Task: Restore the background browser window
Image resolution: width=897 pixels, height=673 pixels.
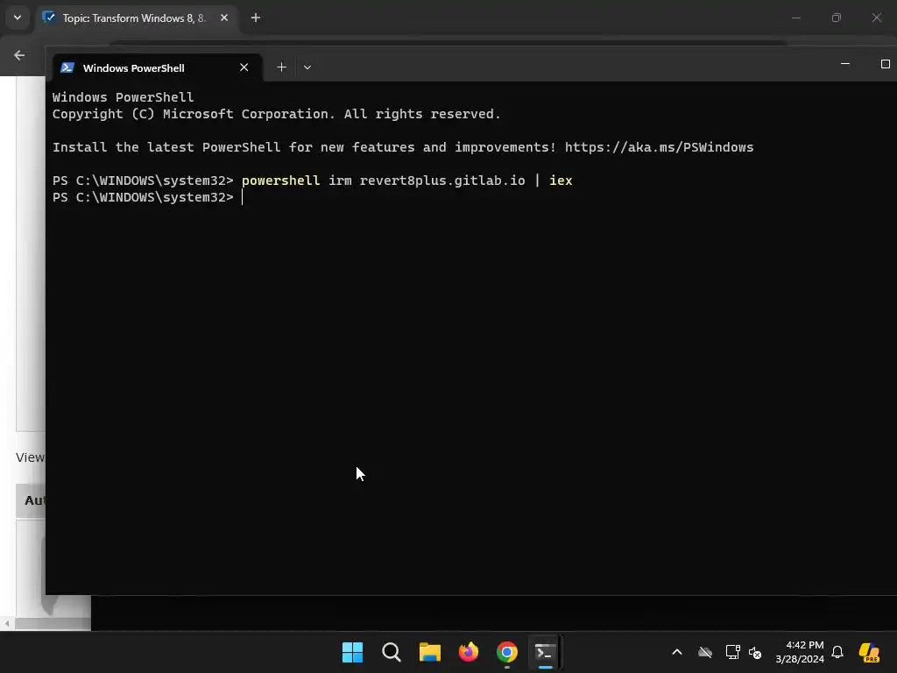Action: [x=837, y=18]
